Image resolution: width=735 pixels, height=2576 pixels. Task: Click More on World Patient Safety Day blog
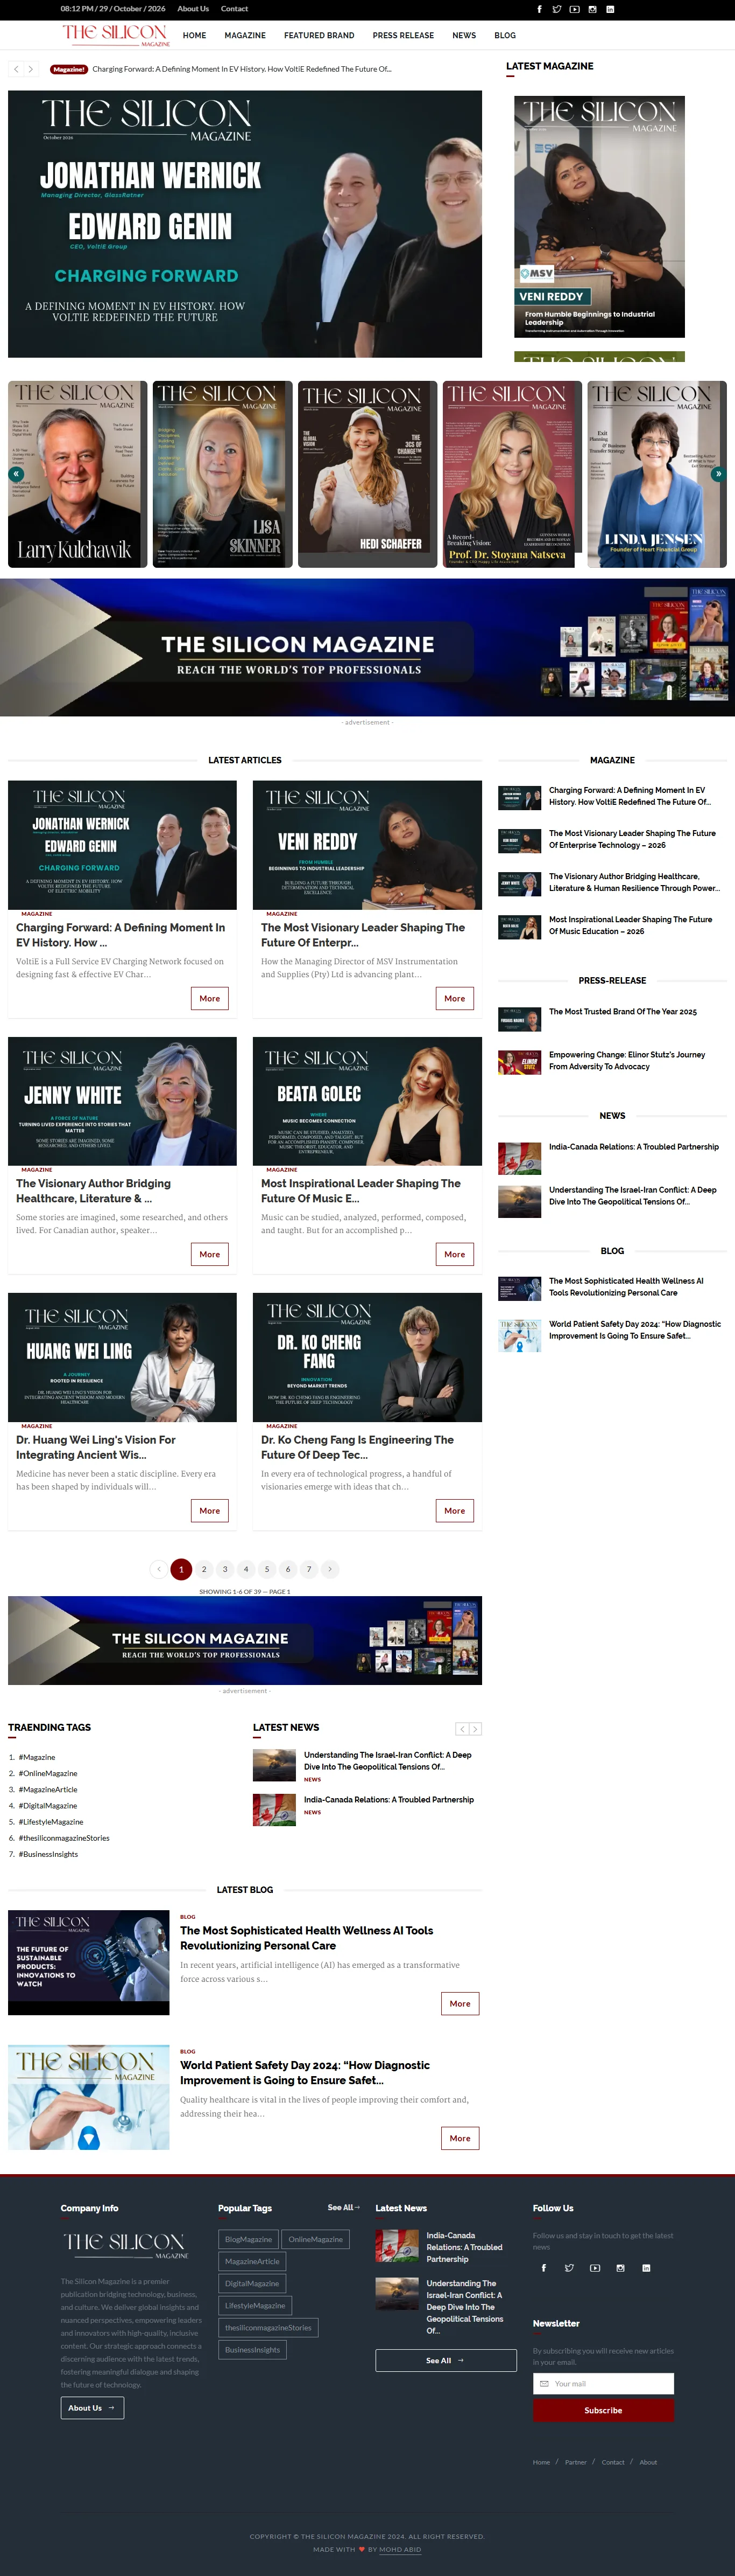coord(461,2138)
